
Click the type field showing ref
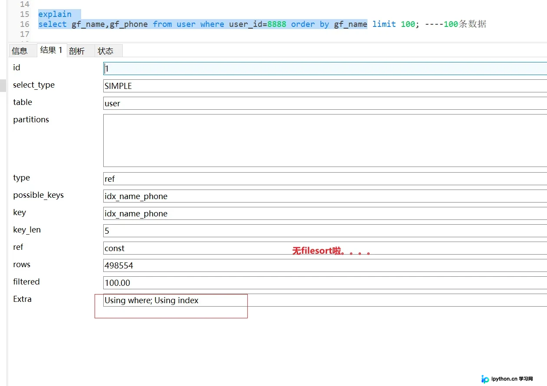[325, 179]
